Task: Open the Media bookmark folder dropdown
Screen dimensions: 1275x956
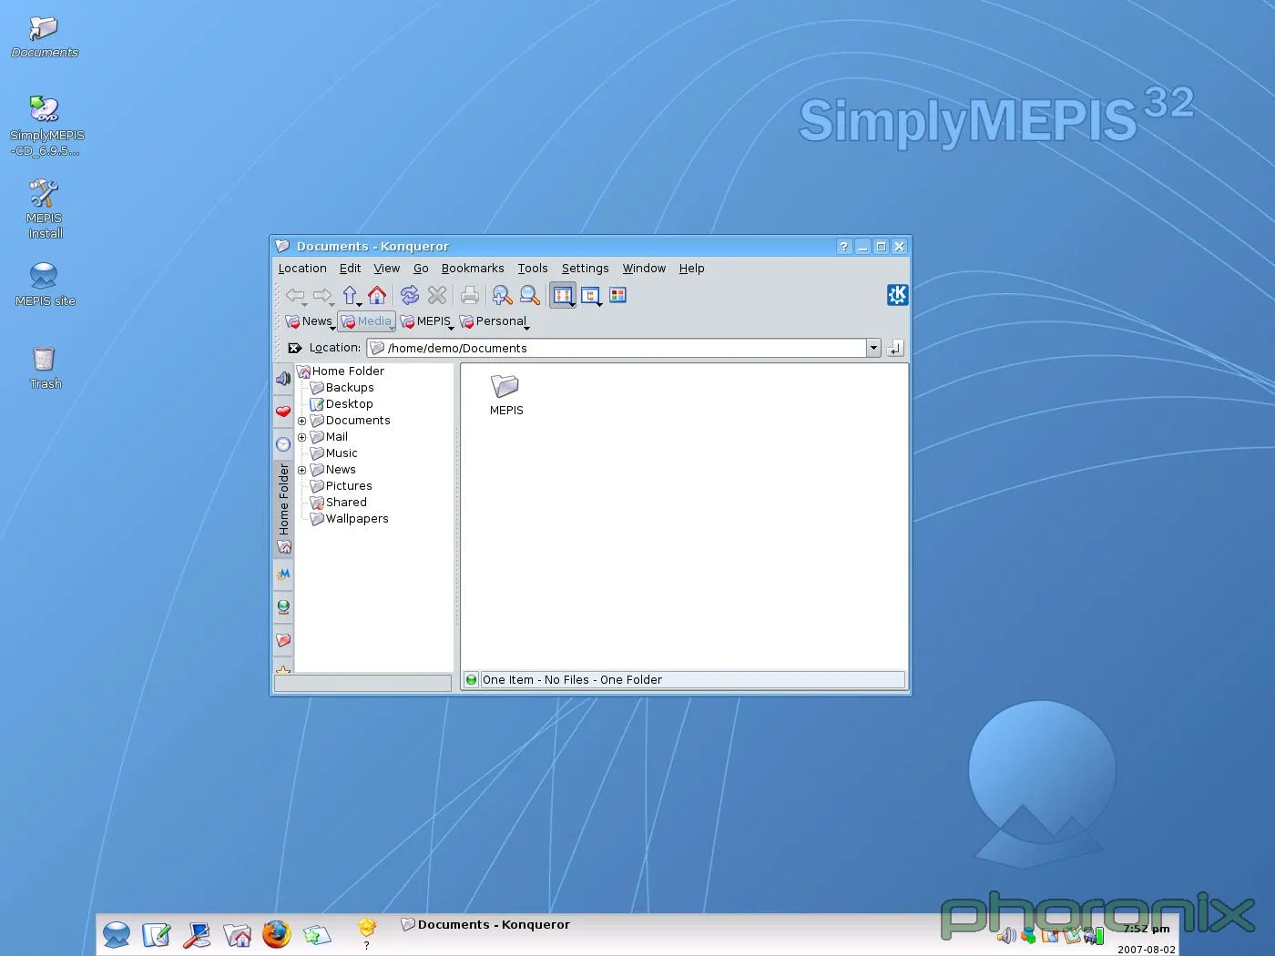Action: [366, 321]
